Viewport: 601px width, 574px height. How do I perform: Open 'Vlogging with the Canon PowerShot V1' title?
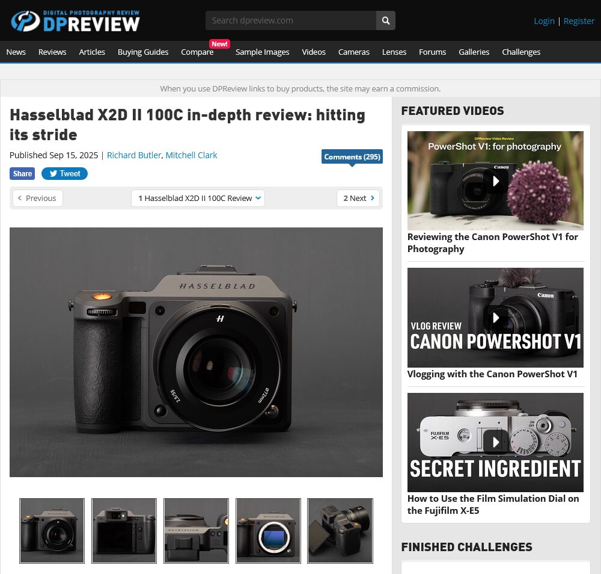(492, 374)
